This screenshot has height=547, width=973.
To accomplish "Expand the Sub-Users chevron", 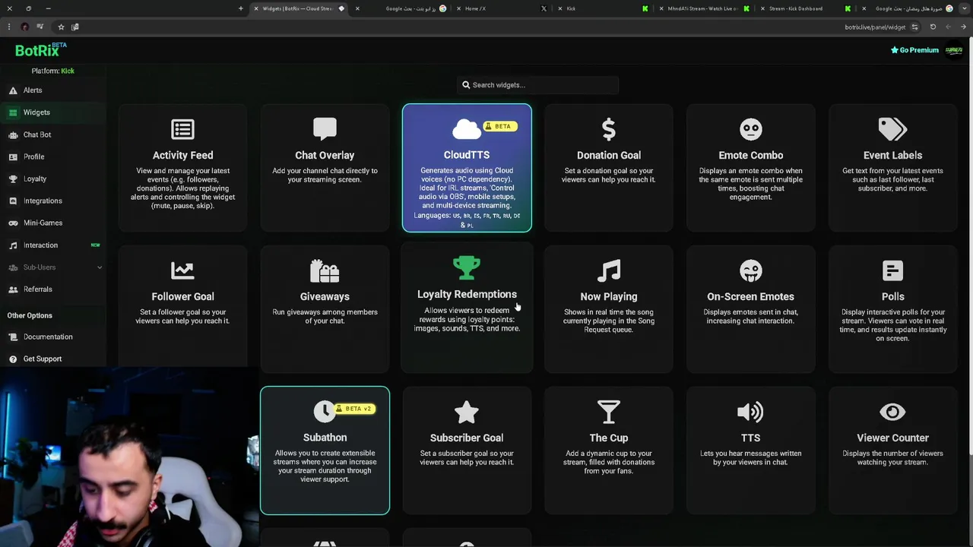I will point(100,267).
